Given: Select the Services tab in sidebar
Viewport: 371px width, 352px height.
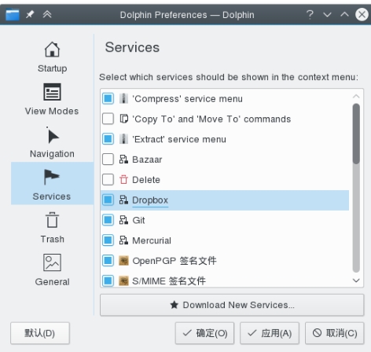Looking at the screenshot, I should 52,183.
